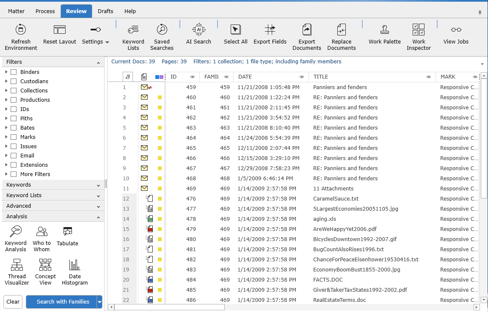
Task: Open Export Fields
Action: (270, 35)
